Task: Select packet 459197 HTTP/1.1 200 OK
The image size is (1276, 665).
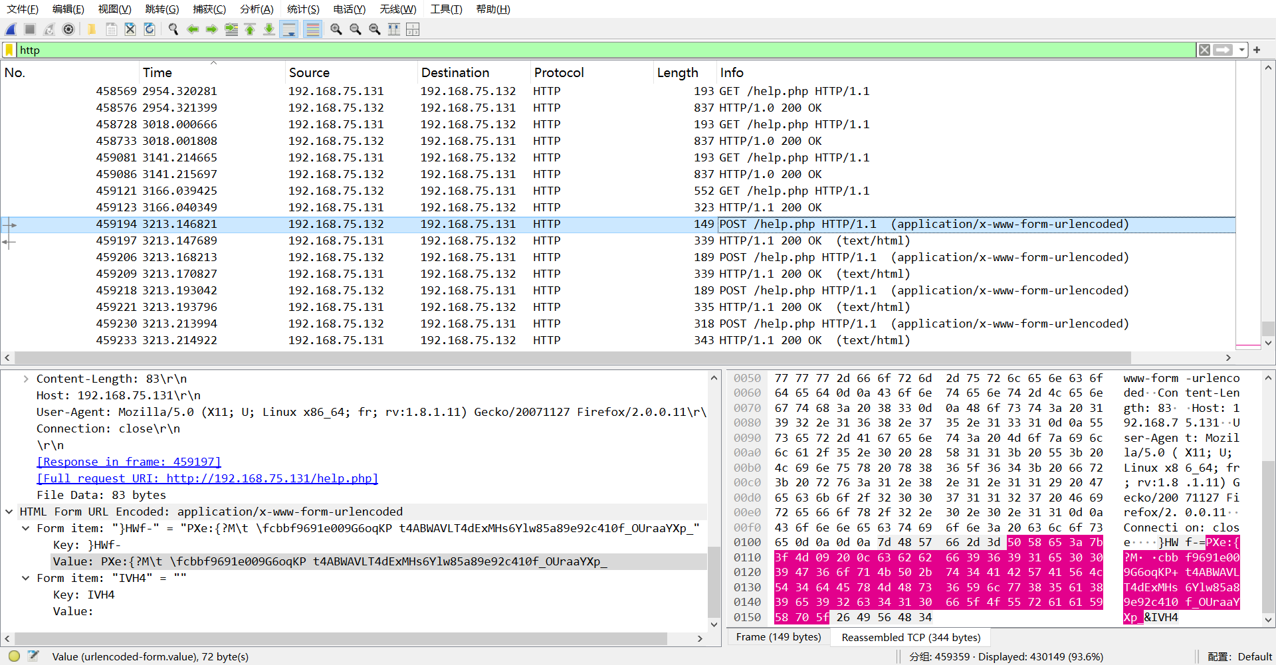Action: [x=618, y=240]
